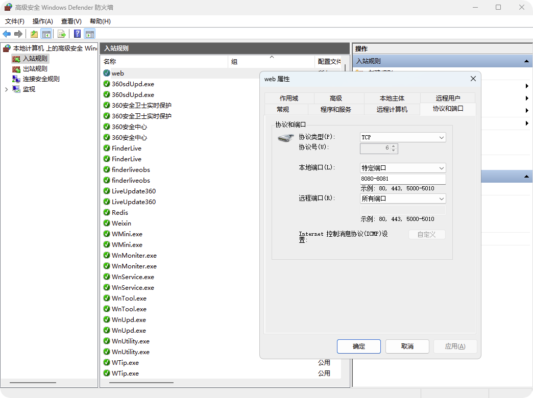Select the first 360安全中心 rule
Image resolution: width=533 pixels, height=398 pixels.
pos(129,127)
